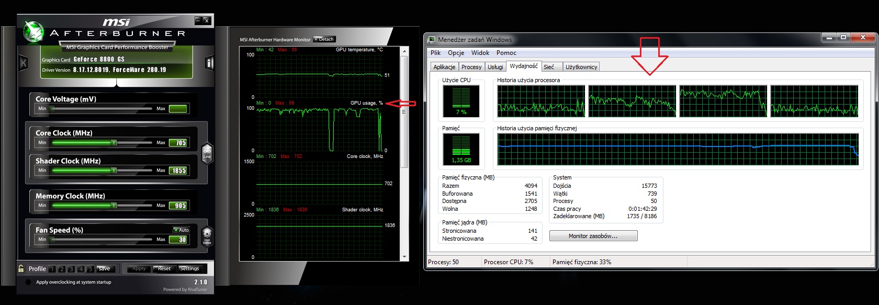The height and width of the screenshot is (305, 879).
Task: Click the Task Manager title bar icon
Action: [x=431, y=39]
